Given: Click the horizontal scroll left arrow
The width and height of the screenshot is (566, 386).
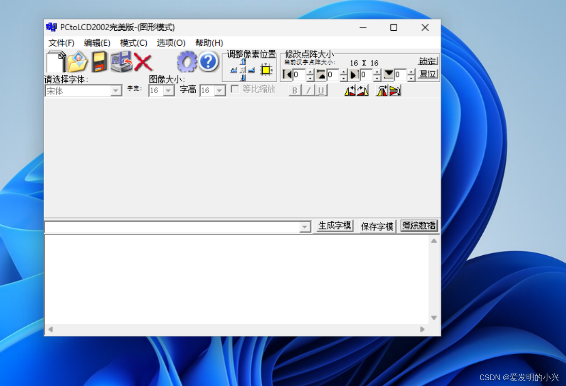Looking at the screenshot, I should 51,329.
